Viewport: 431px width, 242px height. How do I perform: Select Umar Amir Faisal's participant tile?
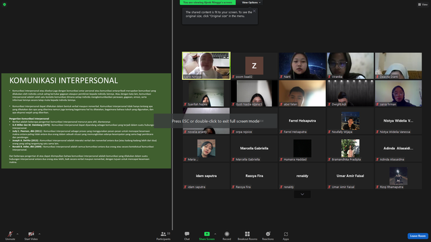pos(350,176)
